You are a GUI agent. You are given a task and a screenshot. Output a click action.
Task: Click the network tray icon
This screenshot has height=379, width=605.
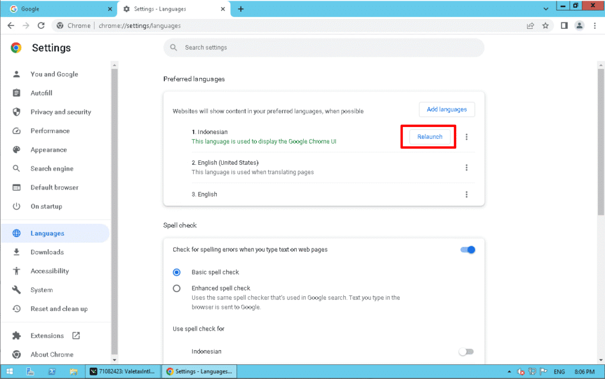pyautogui.click(x=532, y=372)
